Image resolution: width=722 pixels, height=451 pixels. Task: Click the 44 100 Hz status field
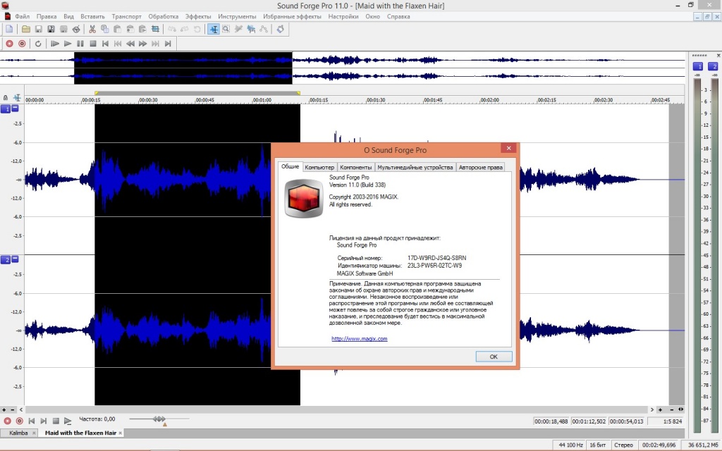pos(570,445)
